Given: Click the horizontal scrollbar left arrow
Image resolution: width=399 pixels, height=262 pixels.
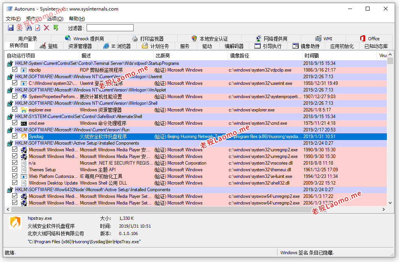Looking at the screenshot, I should coord(8,210).
